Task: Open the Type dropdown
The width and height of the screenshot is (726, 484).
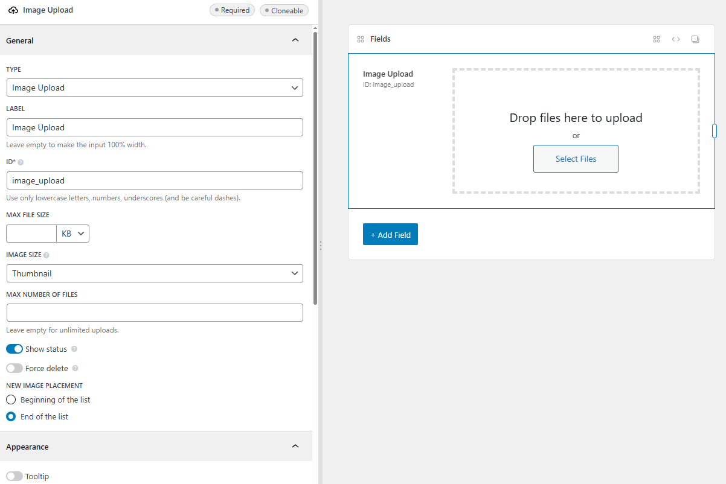Action: point(155,88)
